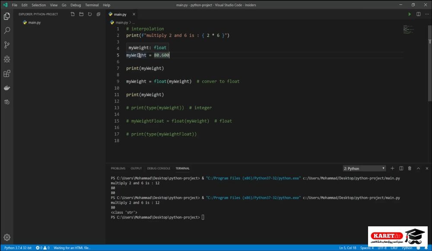432x251 pixels.
Task: Split the terminal panel
Action: coord(401,168)
